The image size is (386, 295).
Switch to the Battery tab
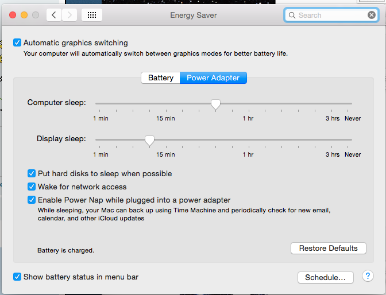click(160, 77)
